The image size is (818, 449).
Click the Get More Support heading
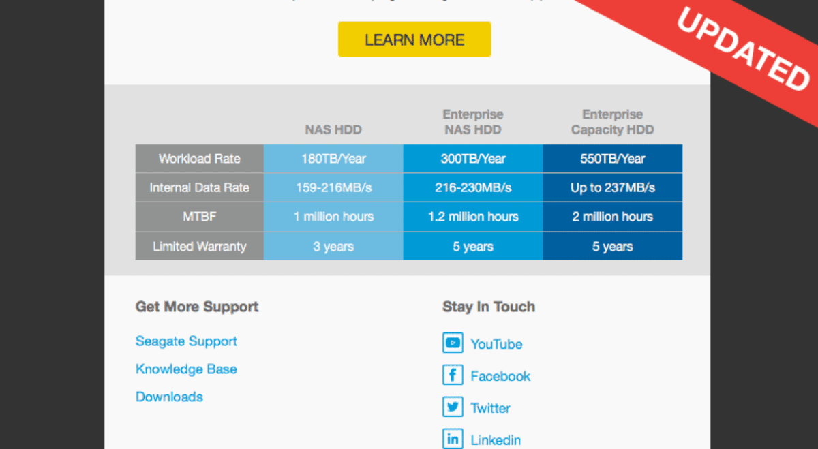coord(197,307)
